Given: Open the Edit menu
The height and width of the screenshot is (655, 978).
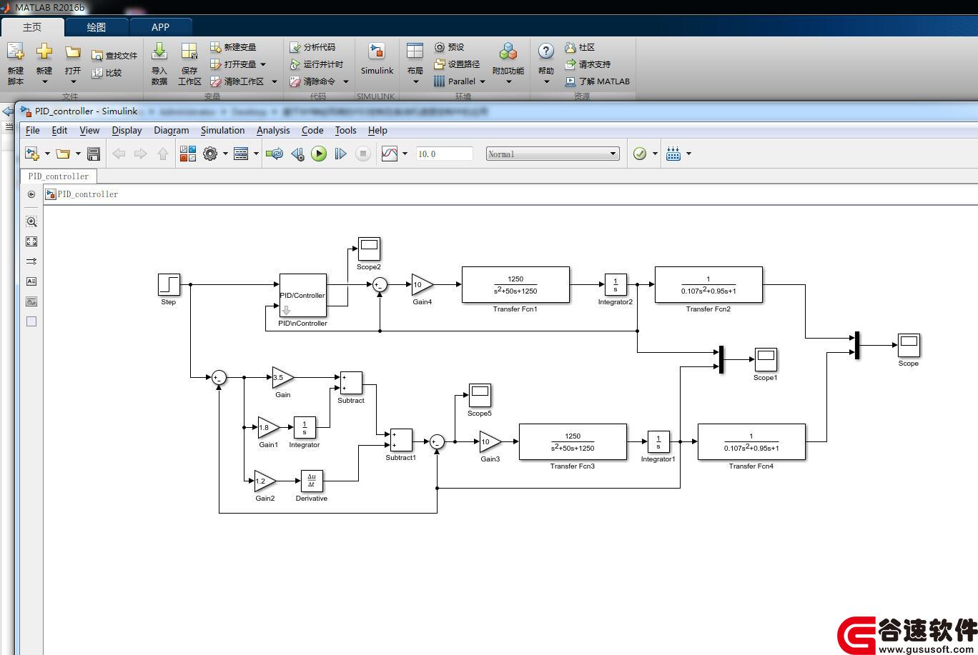Looking at the screenshot, I should click(59, 130).
